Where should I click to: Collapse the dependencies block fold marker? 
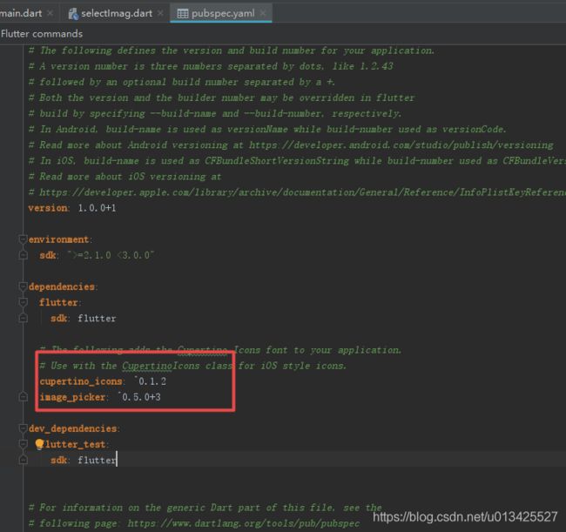click(x=23, y=286)
